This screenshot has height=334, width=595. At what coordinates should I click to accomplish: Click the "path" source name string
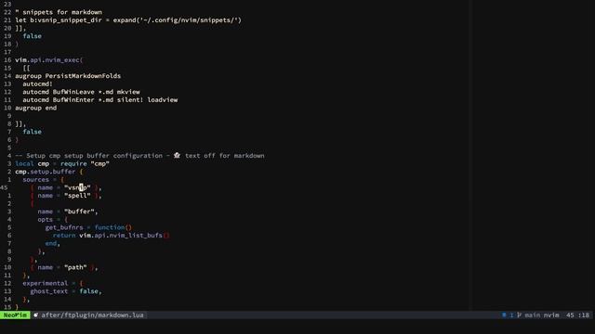point(75,267)
